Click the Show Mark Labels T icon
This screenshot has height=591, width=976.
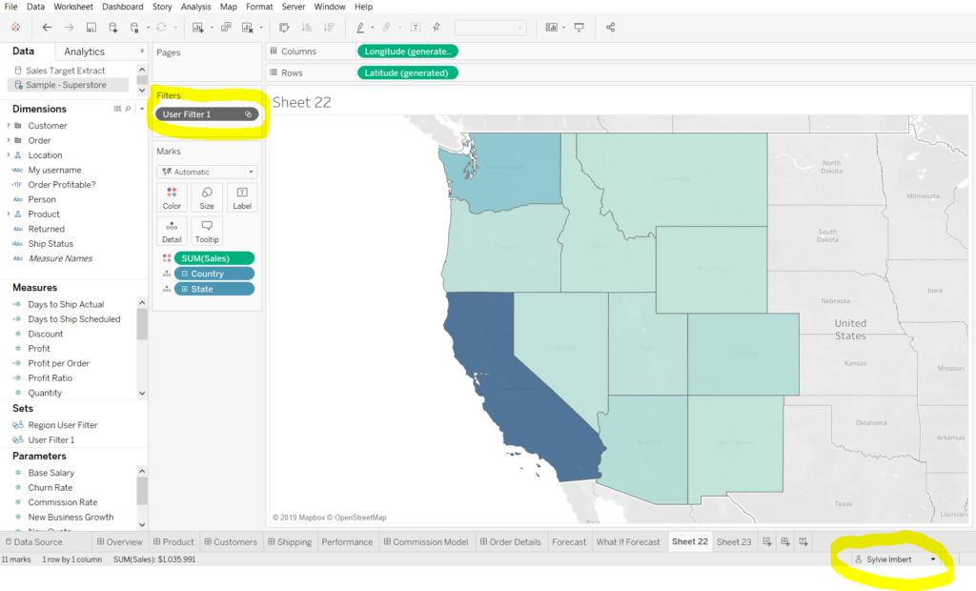[416, 28]
